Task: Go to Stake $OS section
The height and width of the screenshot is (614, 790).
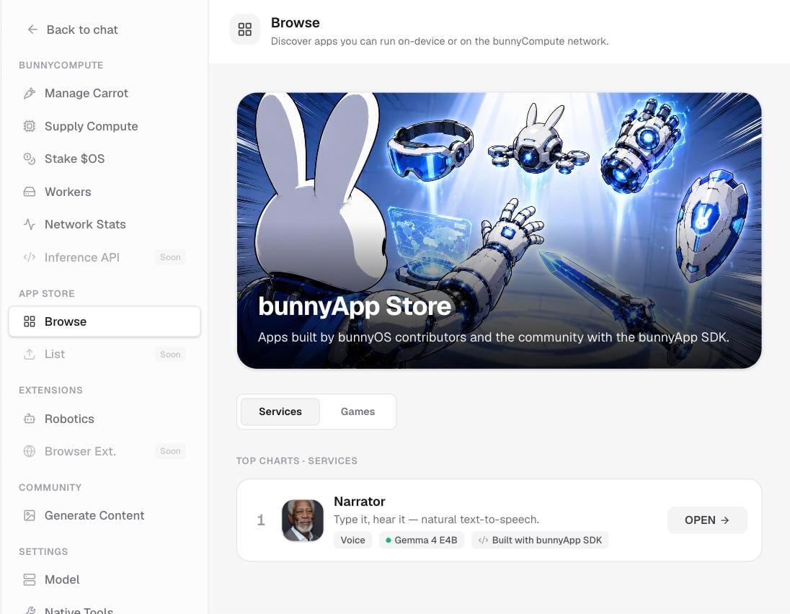Action: (x=105, y=159)
